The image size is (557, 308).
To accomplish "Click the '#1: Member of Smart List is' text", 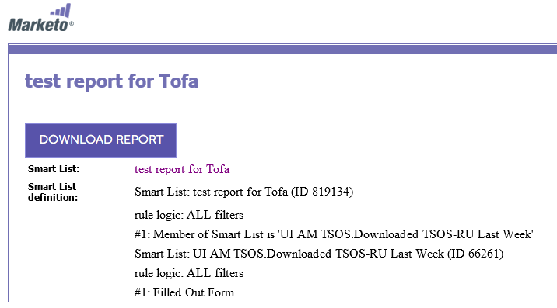I will click(x=205, y=234).
